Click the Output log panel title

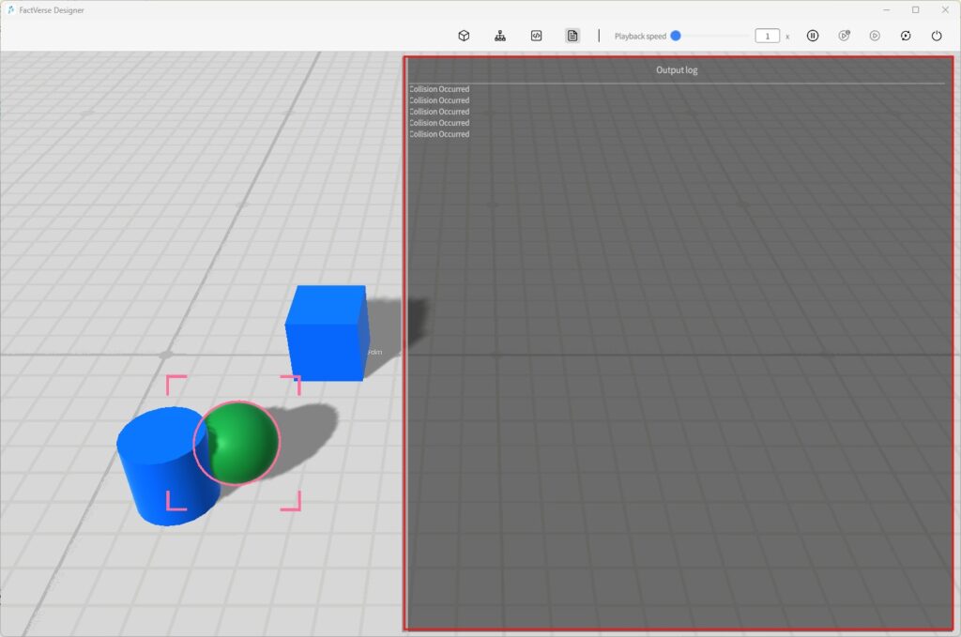click(677, 70)
